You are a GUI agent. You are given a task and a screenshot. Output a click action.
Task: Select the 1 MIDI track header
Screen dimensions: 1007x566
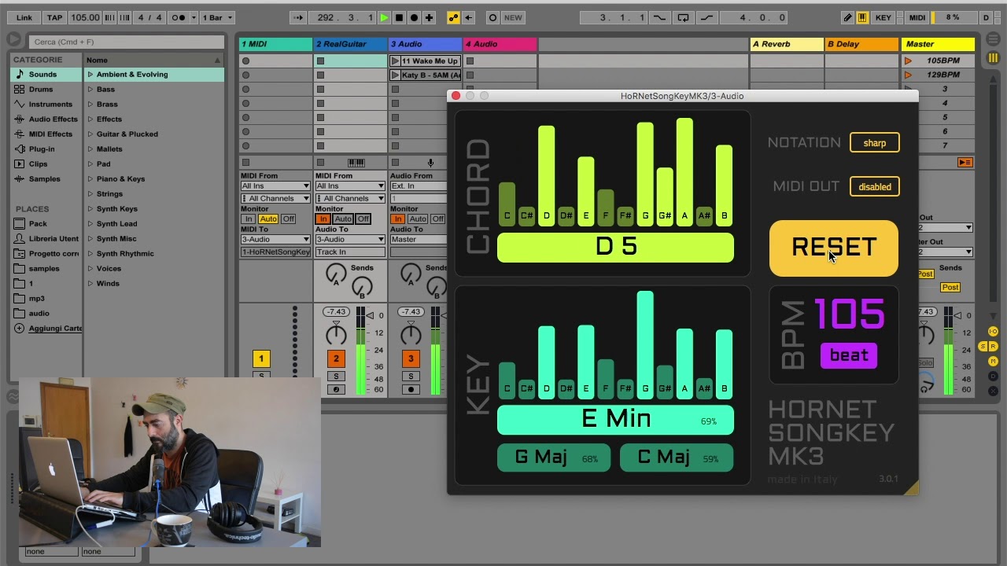click(x=275, y=44)
